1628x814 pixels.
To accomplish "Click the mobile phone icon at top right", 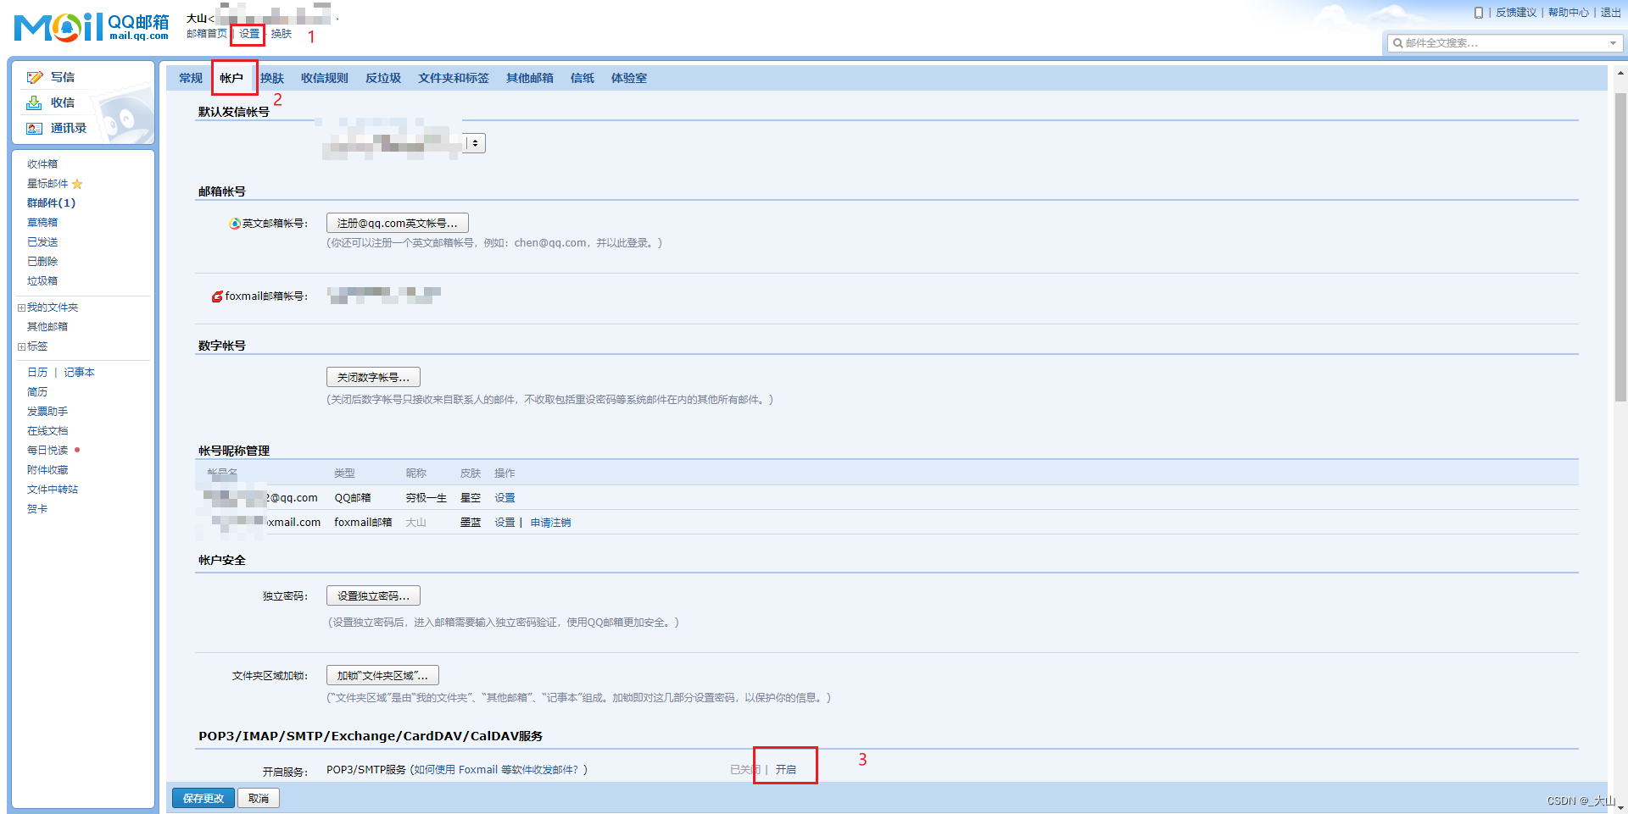I will tap(1479, 13).
